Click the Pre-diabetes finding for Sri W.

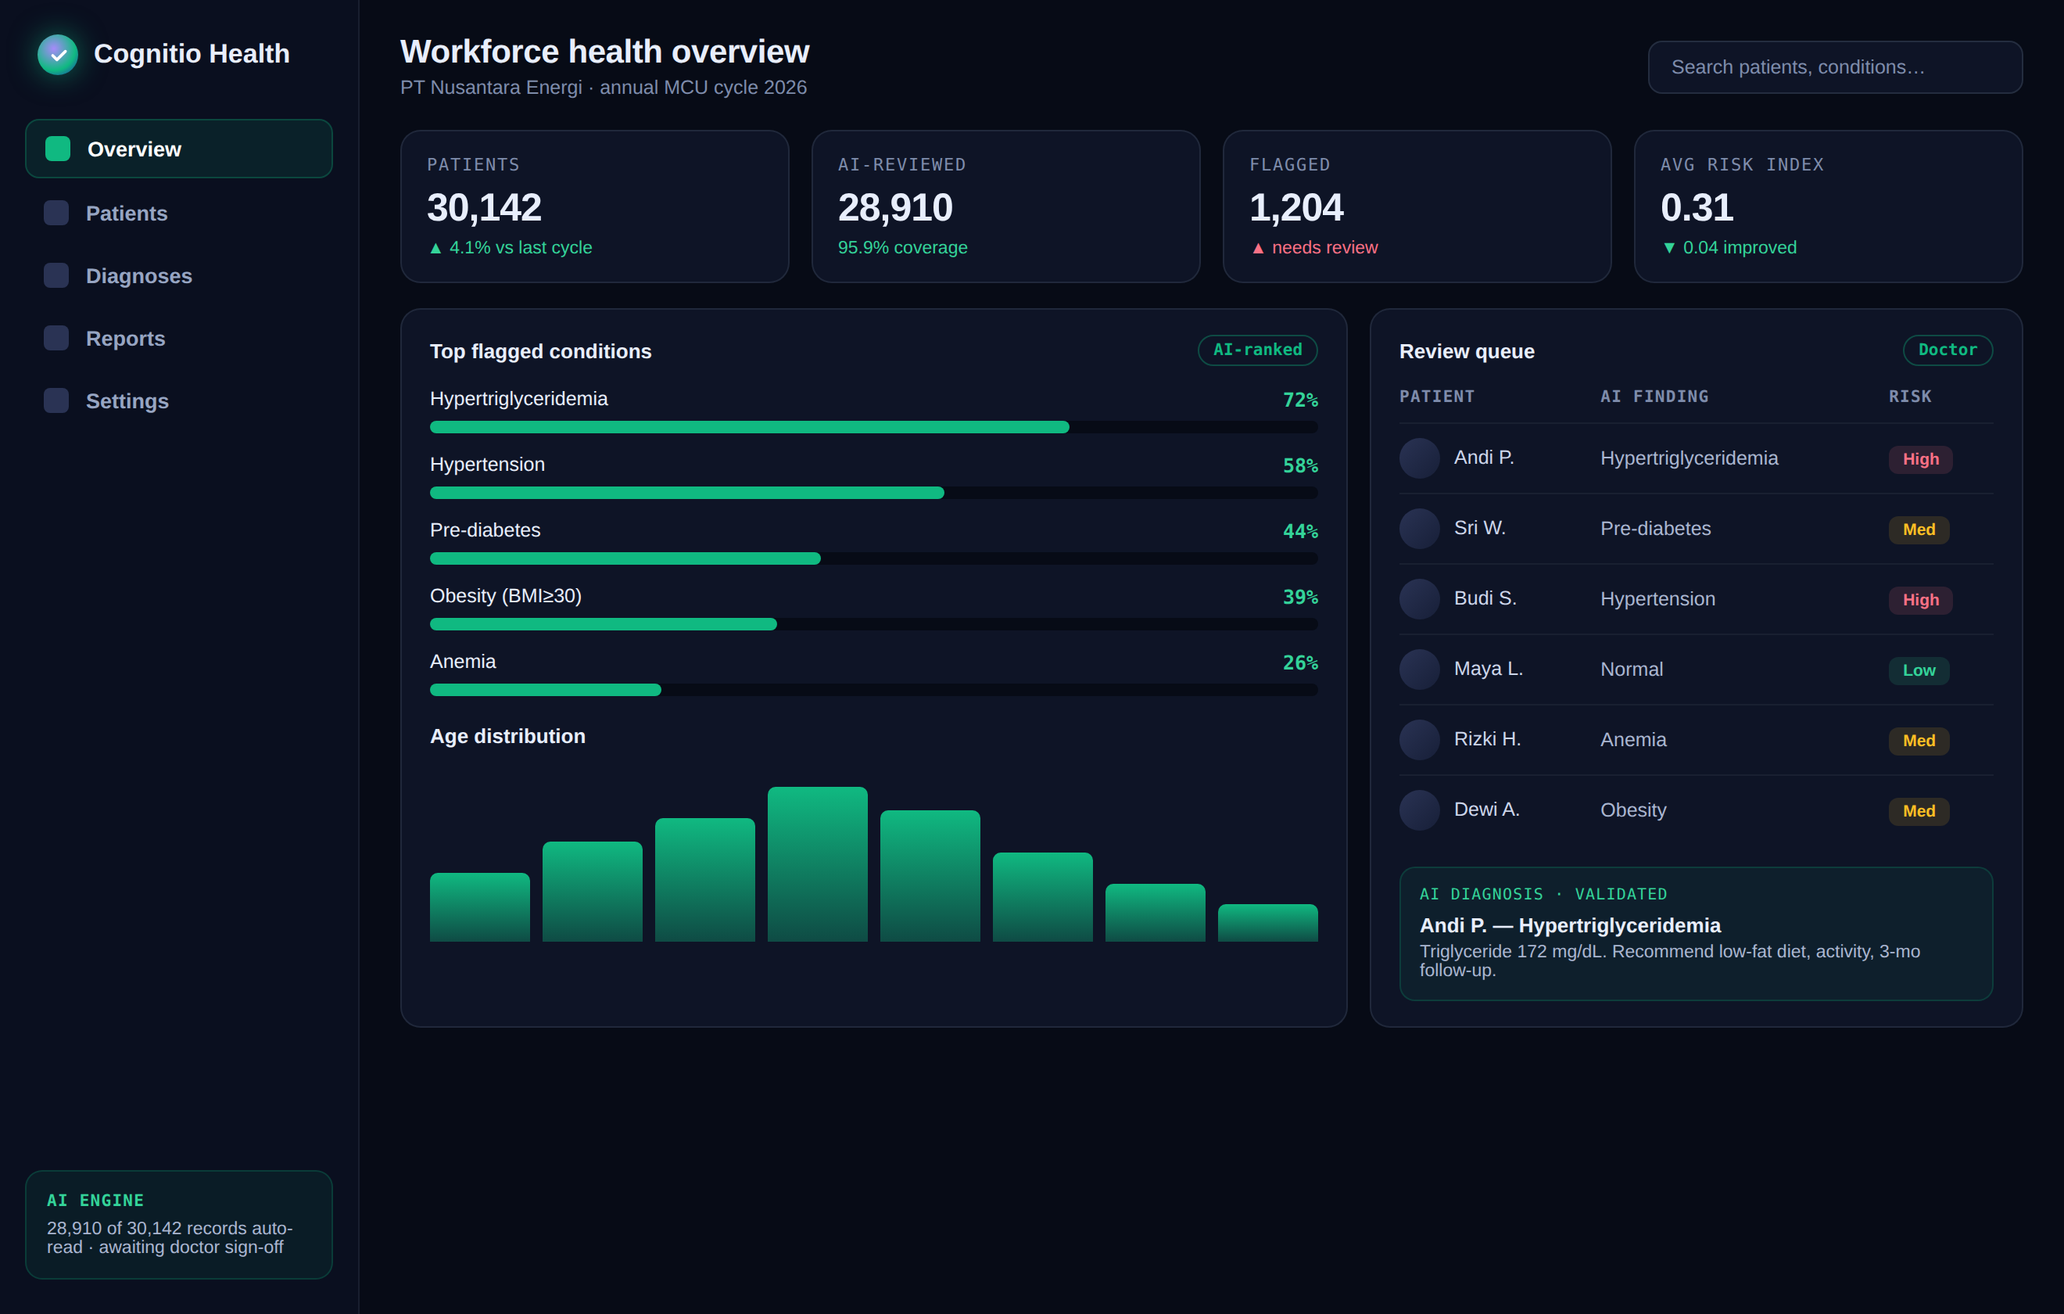(x=1655, y=529)
